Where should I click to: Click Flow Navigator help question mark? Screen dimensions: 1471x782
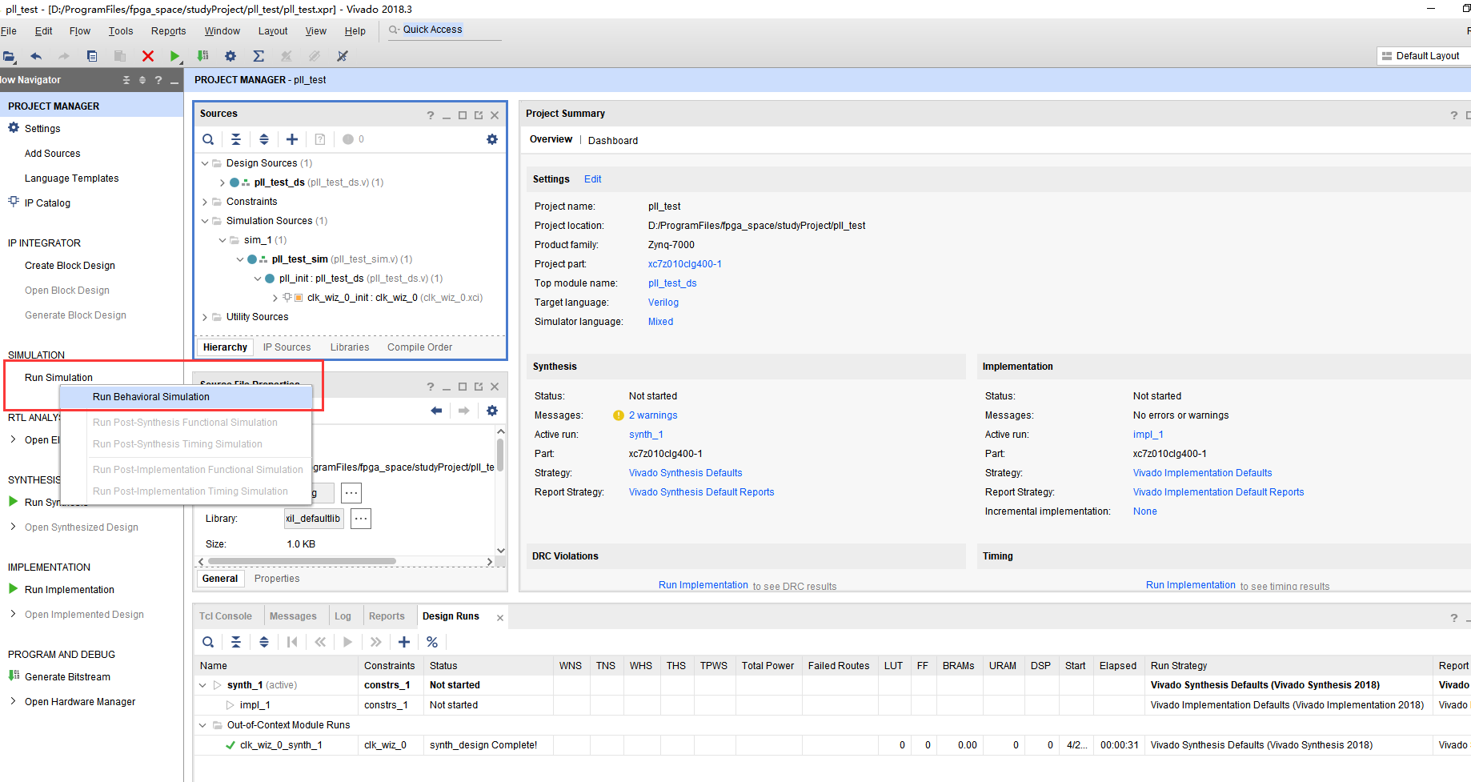pos(158,80)
